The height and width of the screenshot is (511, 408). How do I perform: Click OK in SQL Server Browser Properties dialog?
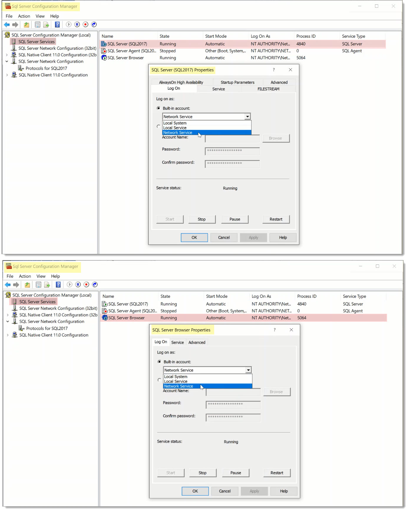(195, 491)
